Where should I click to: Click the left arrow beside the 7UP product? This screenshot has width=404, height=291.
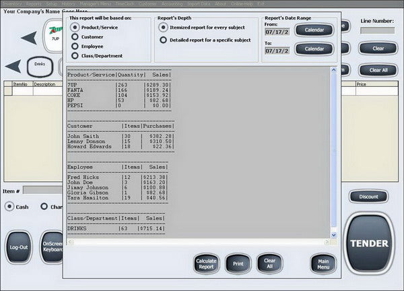pyautogui.click(x=29, y=38)
